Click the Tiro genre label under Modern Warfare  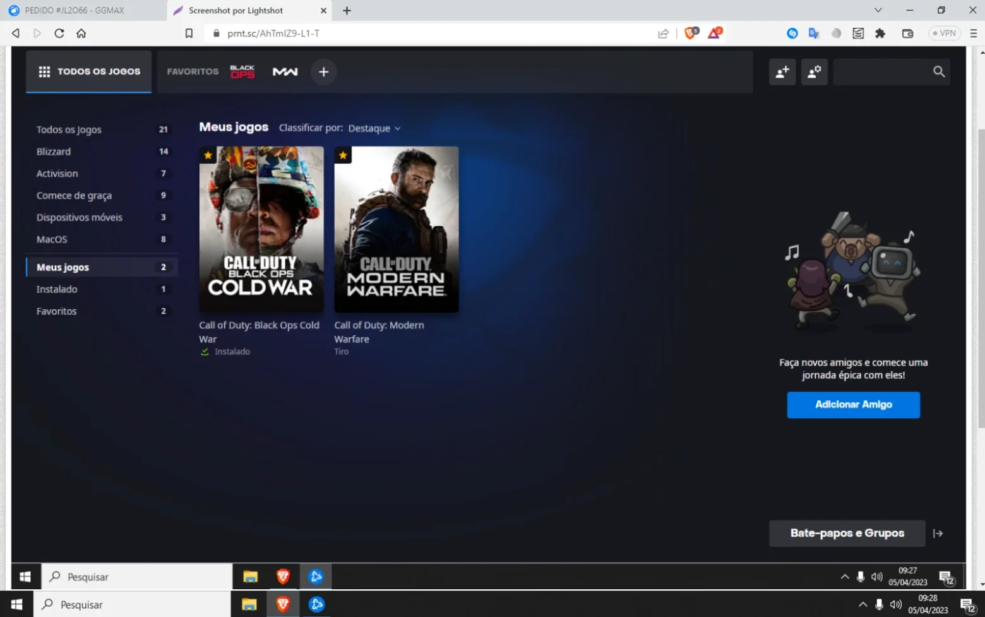(342, 352)
